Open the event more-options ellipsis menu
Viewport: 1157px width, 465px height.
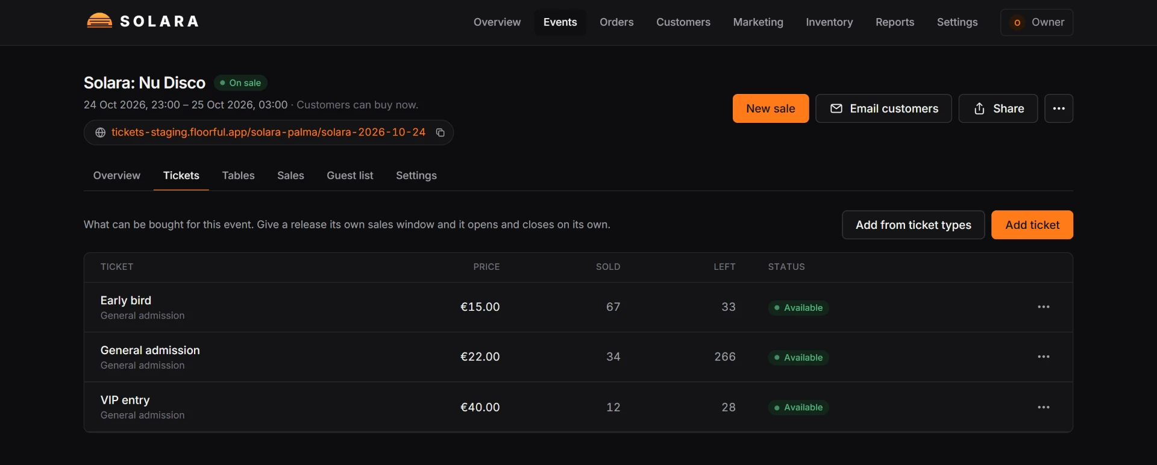pyautogui.click(x=1059, y=108)
